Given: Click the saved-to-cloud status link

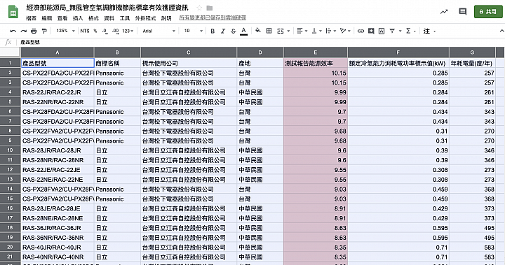Looking at the screenshot, I should [213, 18].
